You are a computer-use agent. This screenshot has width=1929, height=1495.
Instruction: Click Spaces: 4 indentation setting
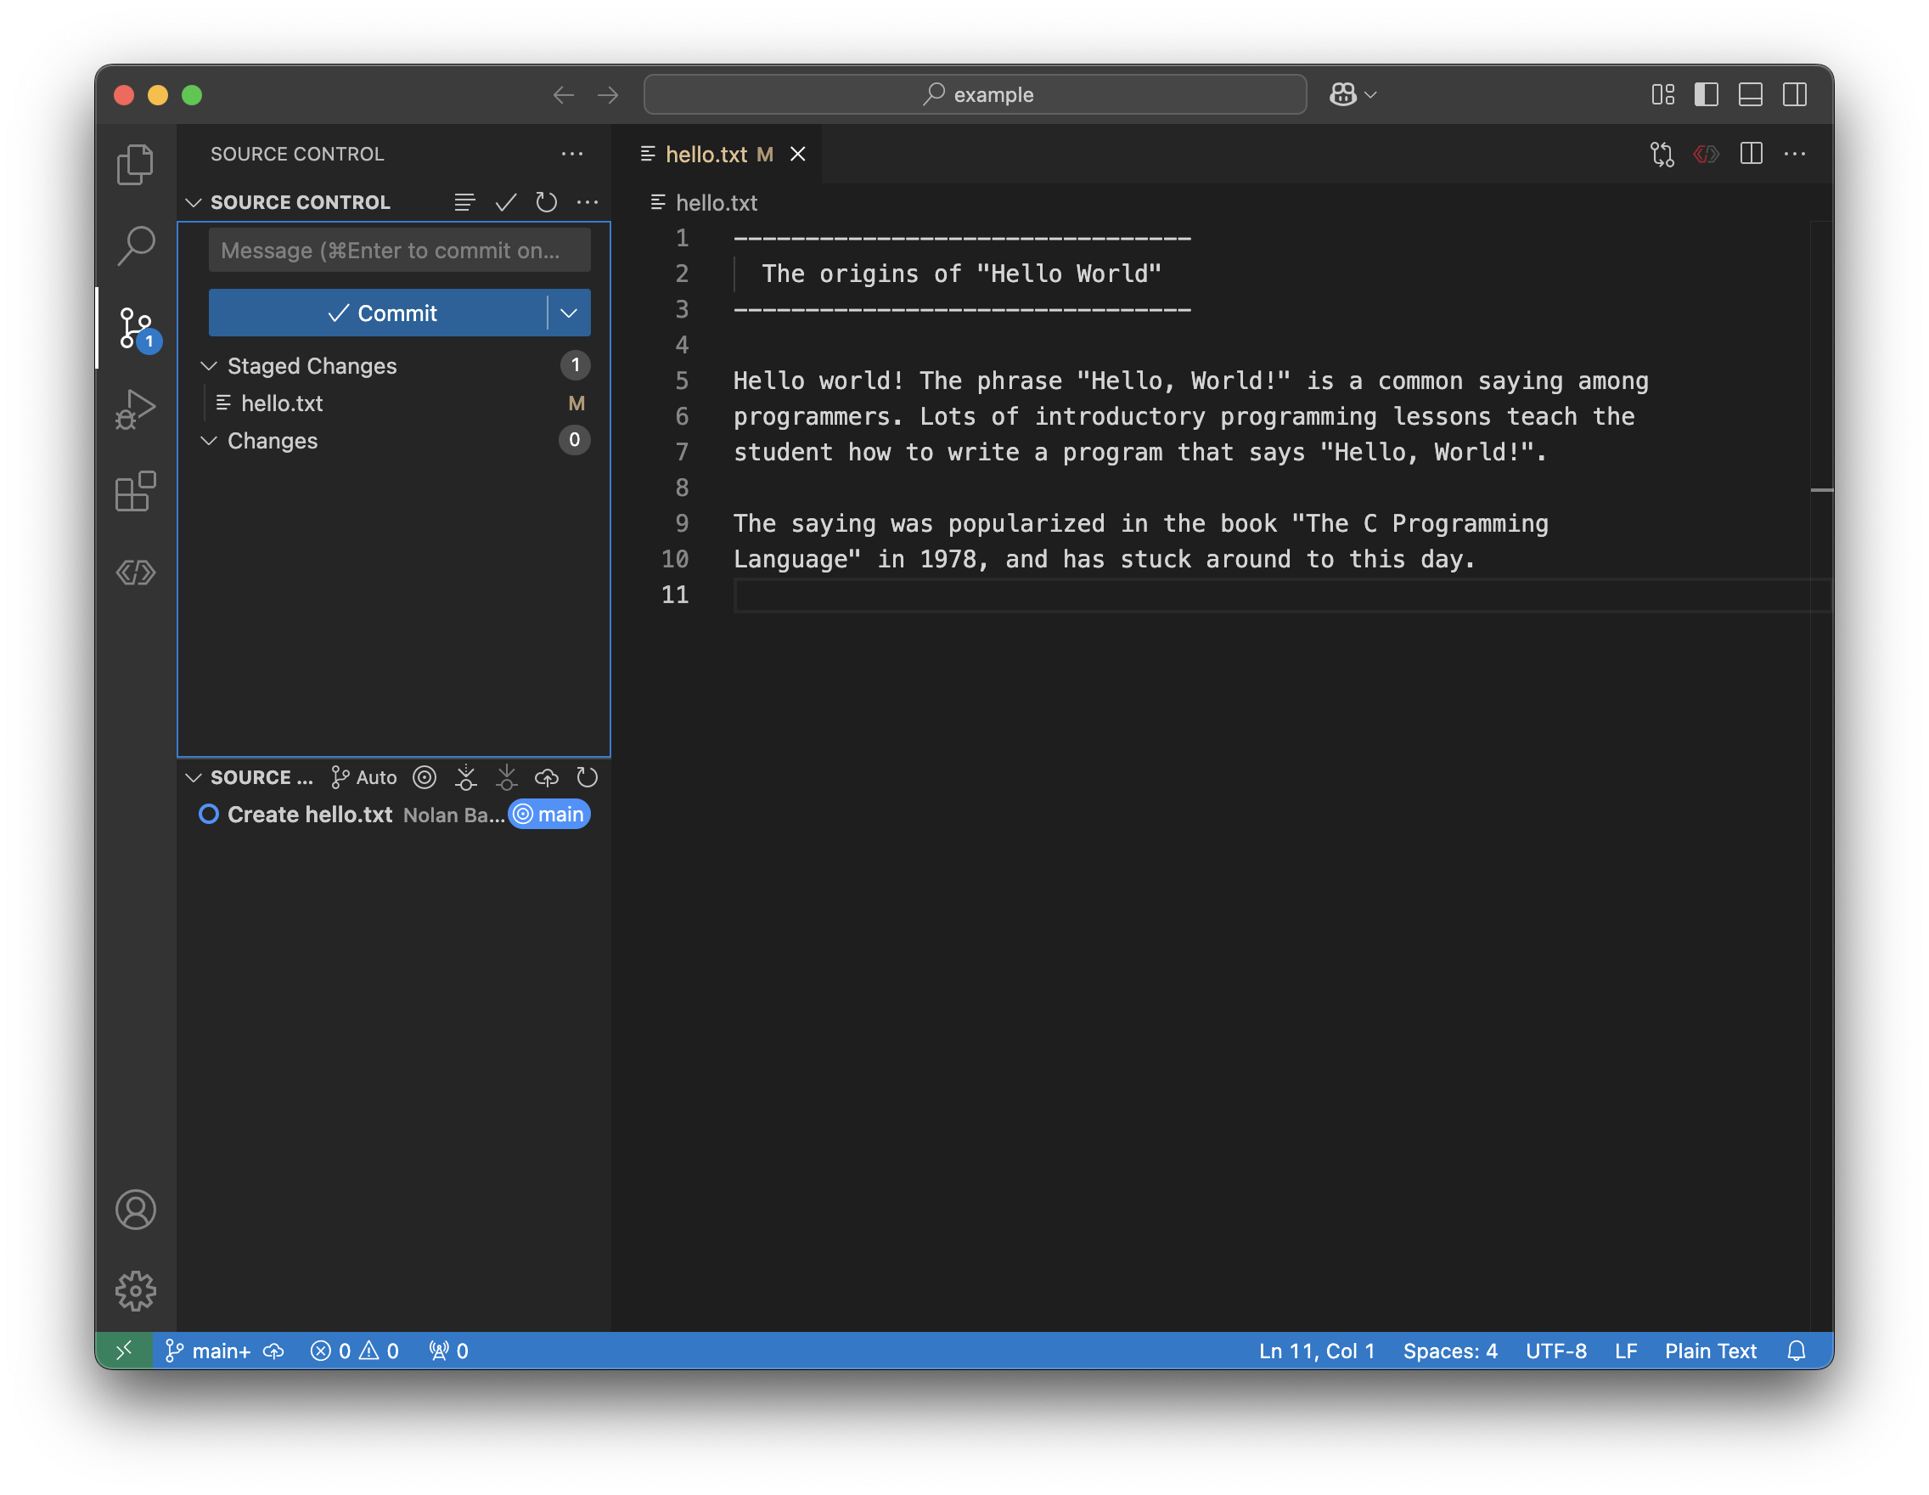[x=1450, y=1351]
